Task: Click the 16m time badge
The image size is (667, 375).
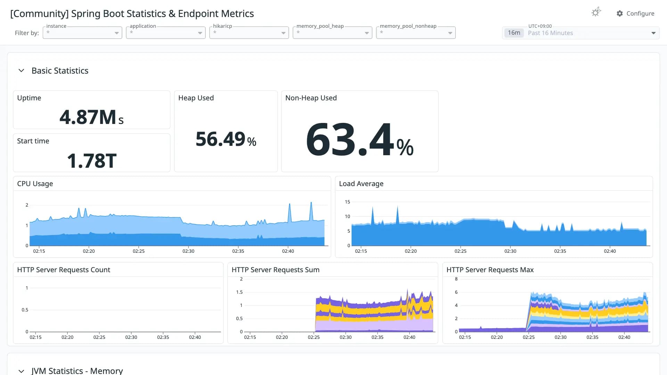Action: (x=514, y=33)
